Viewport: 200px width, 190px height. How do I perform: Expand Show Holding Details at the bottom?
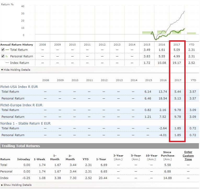point(18,185)
